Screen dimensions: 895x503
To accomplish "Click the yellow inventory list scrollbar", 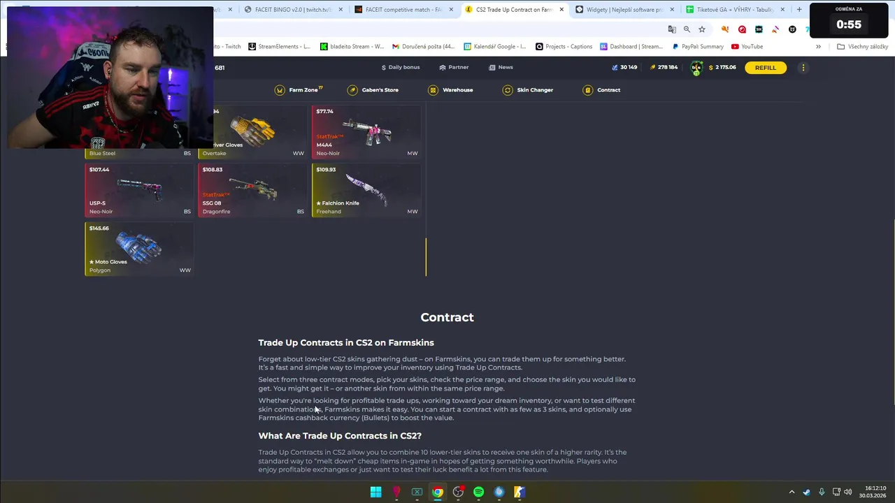I will tap(426, 257).
